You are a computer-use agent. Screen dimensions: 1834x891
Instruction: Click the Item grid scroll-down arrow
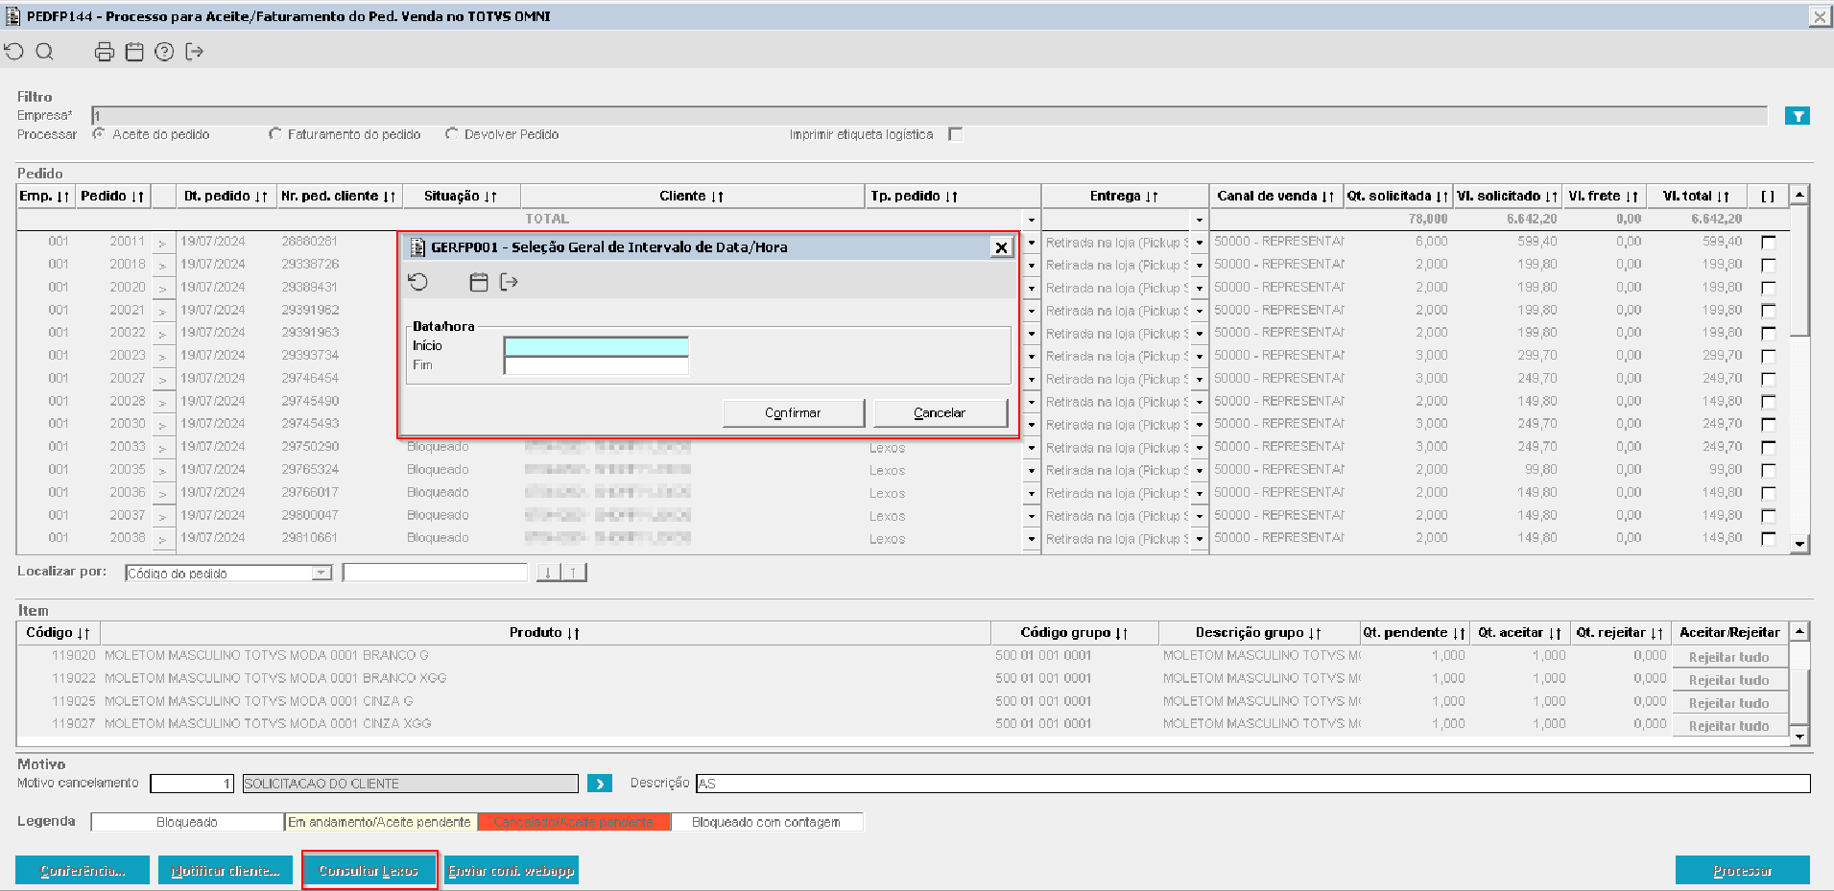pyautogui.click(x=1800, y=736)
